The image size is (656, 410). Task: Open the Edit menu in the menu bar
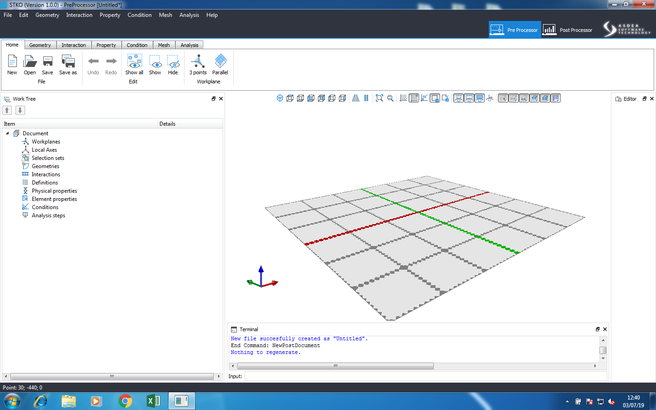(x=24, y=15)
